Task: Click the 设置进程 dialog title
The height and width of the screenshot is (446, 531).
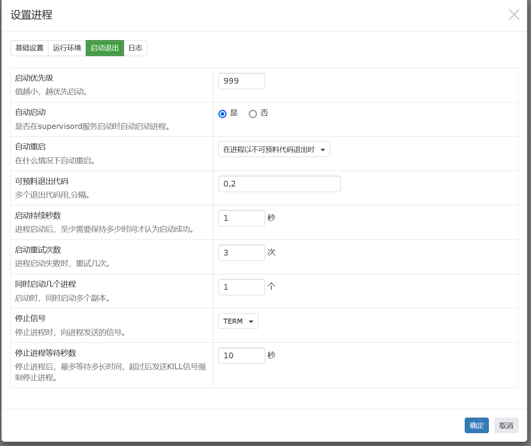Action: [x=32, y=15]
